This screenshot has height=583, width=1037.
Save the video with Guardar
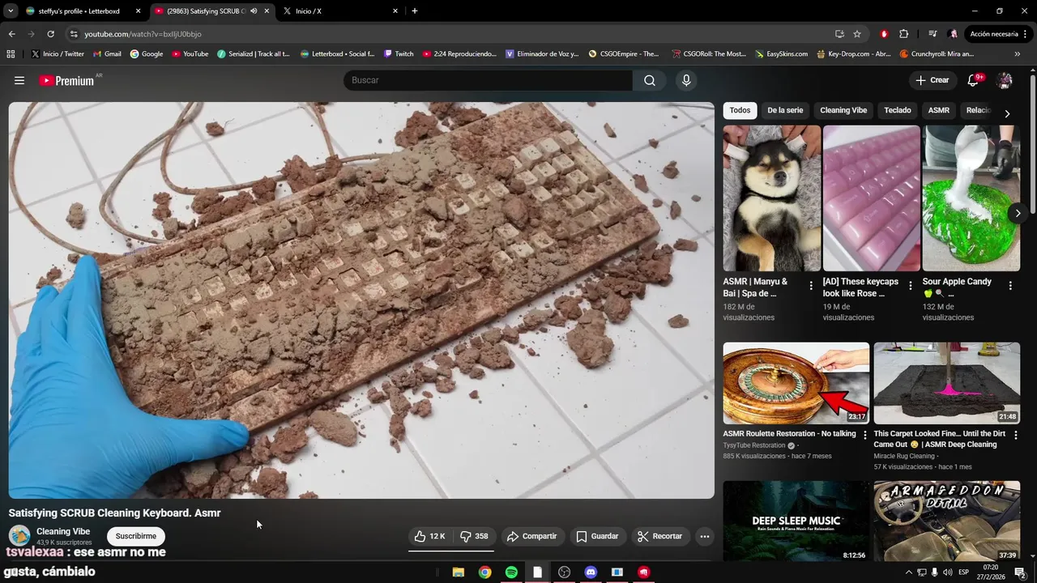click(x=597, y=536)
